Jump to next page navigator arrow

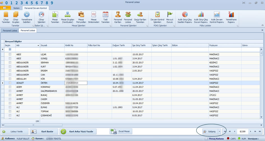[255, 131]
